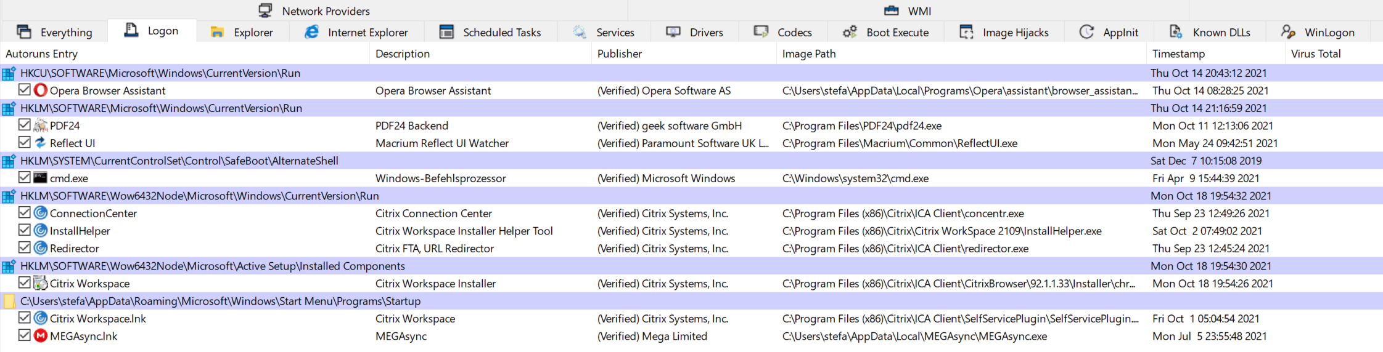Sort entries by Timestamp column header
The height and width of the screenshot is (352, 1383).
click(1178, 54)
